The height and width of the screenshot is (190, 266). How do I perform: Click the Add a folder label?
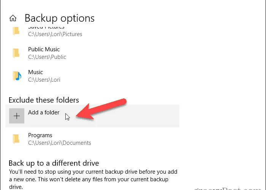[x=44, y=112]
